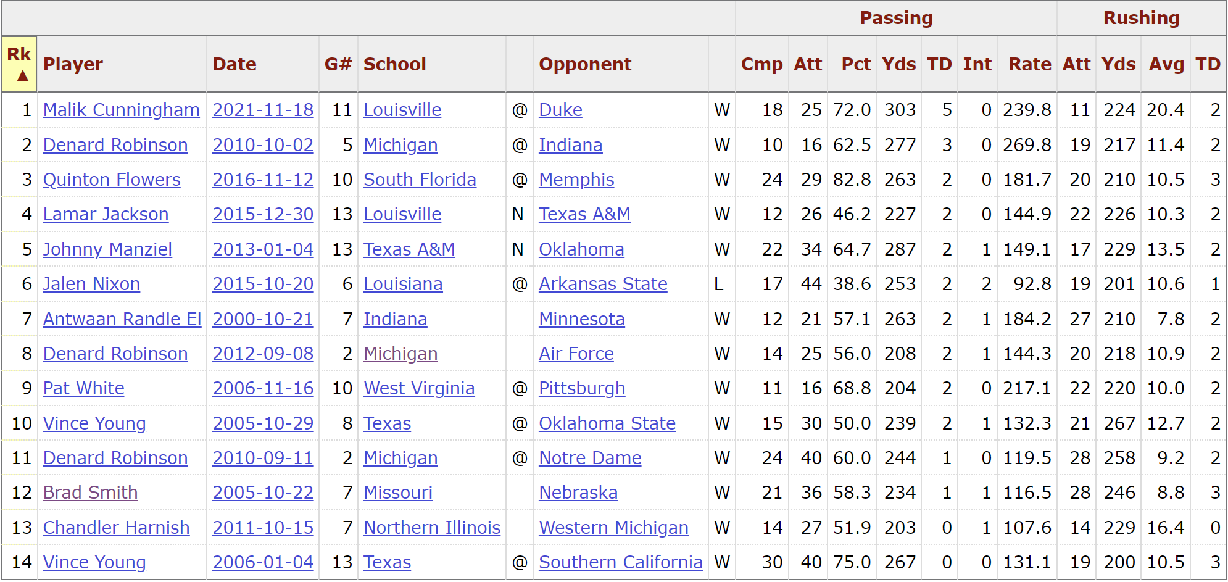Select Northern Illinois school link
The image size is (1228, 582).
coord(432,528)
